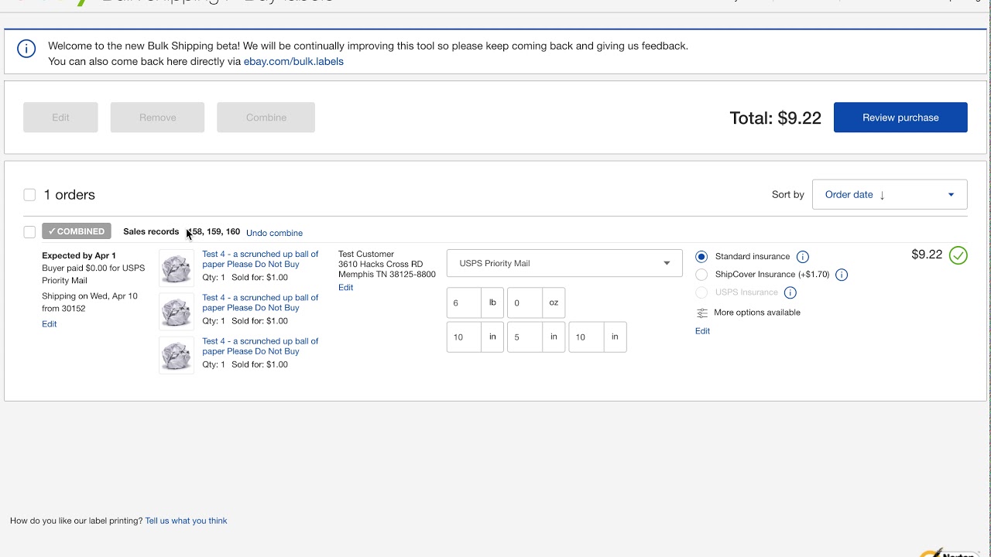The height and width of the screenshot is (557, 991).
Task: Click the green checkmark status icon
Action: click(958, 255)
